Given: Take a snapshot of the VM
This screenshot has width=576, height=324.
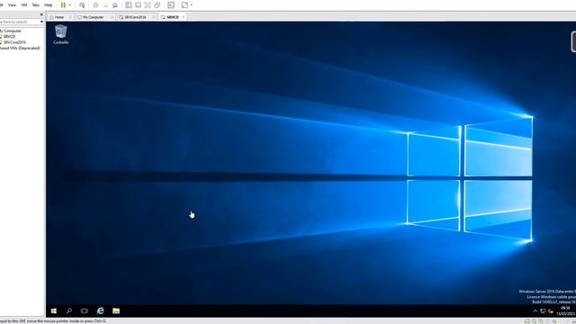Looking at the screenshot, I should 95,5.
